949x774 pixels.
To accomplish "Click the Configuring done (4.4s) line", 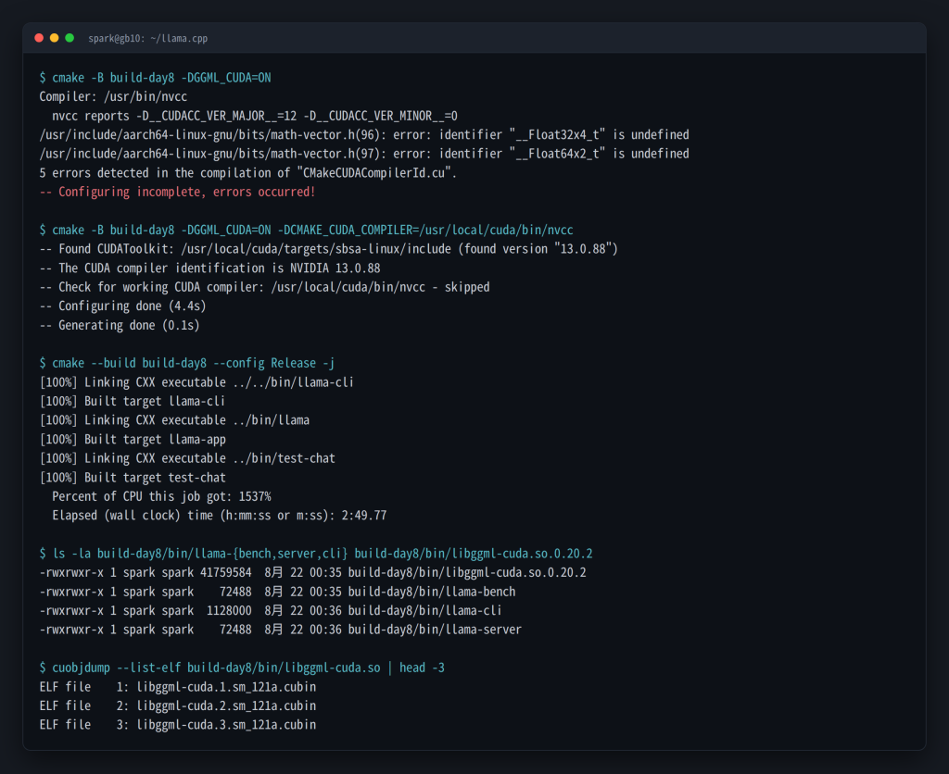I will click(x=123, y=306).
